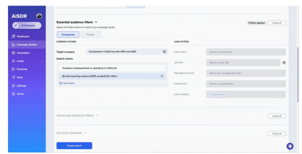Open Settings via the gear icon
The image size is (302, 154).
click(13, 86)
